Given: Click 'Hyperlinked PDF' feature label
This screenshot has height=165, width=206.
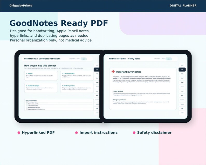Looking at the screenshot, I should click(38, 133).
